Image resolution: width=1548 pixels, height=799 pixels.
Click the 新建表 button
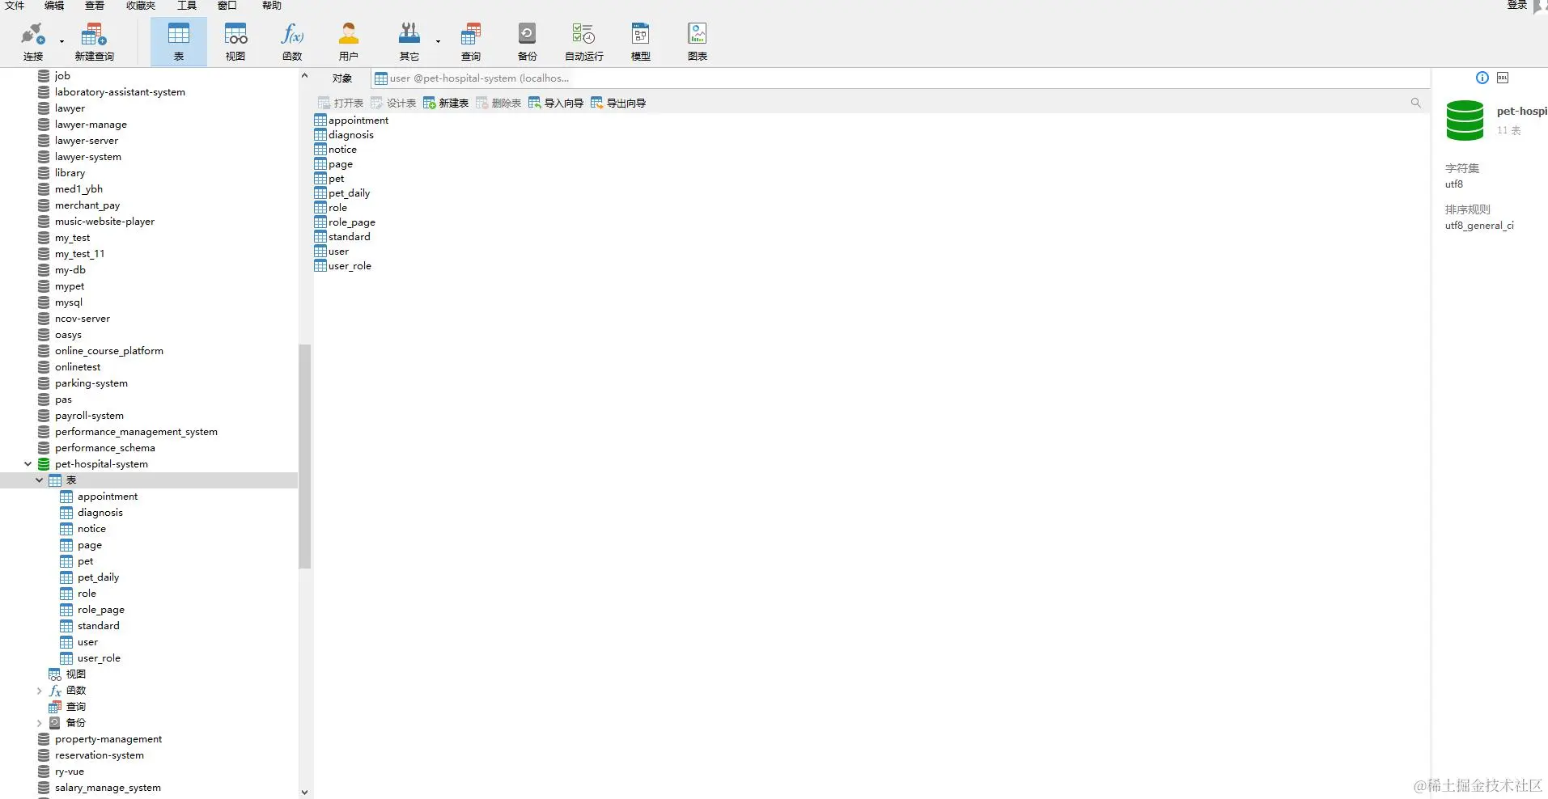446,103
